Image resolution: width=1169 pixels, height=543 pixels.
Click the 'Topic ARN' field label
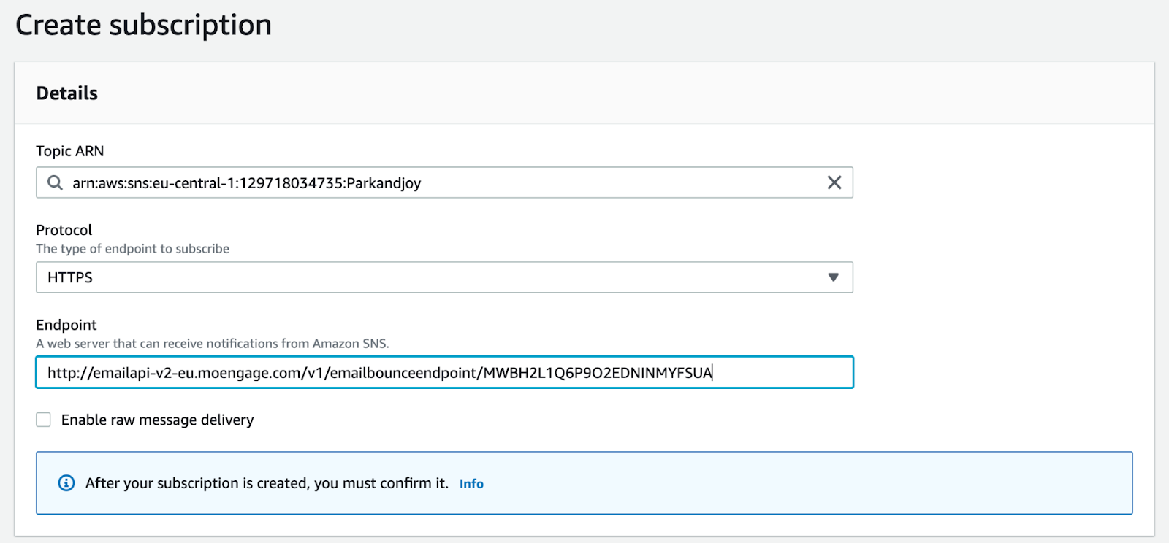[70, 151]
